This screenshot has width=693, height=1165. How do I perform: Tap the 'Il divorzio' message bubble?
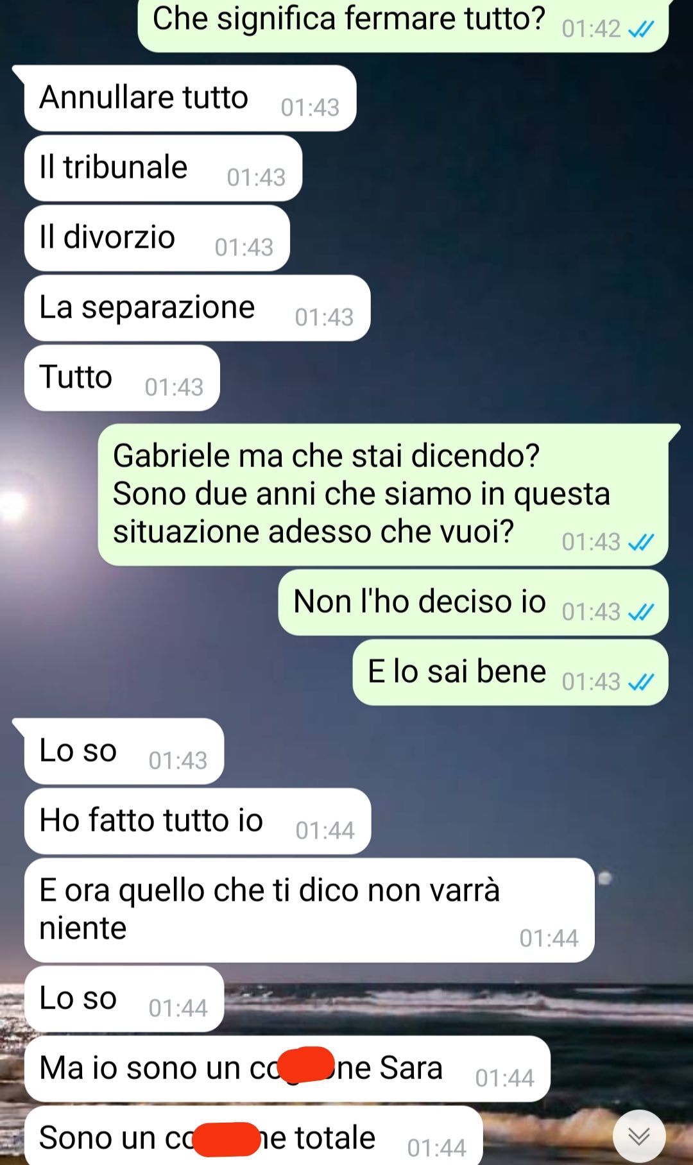point(157,238)
